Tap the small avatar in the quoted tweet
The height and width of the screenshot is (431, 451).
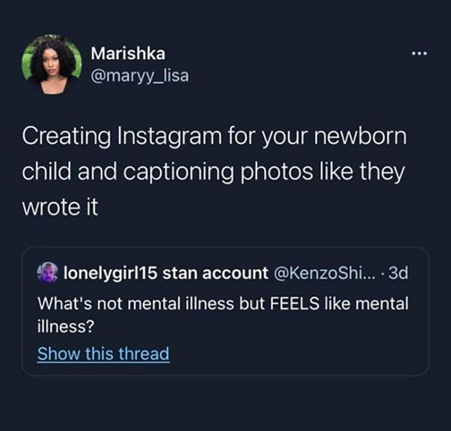(48, 273)
